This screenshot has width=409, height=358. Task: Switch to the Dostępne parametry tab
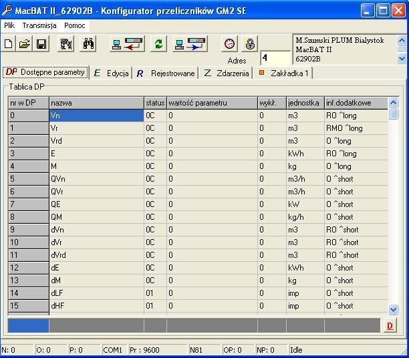[x=45, y=72]
